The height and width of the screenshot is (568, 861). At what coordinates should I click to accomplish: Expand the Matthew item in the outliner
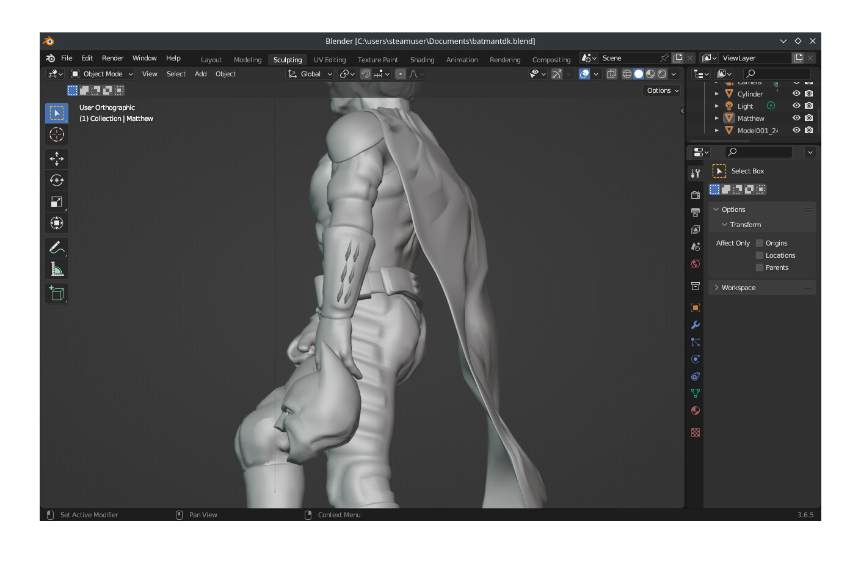point(717,118)
